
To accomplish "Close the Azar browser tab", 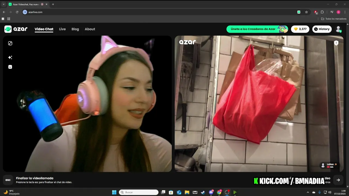I will [47, 4].
